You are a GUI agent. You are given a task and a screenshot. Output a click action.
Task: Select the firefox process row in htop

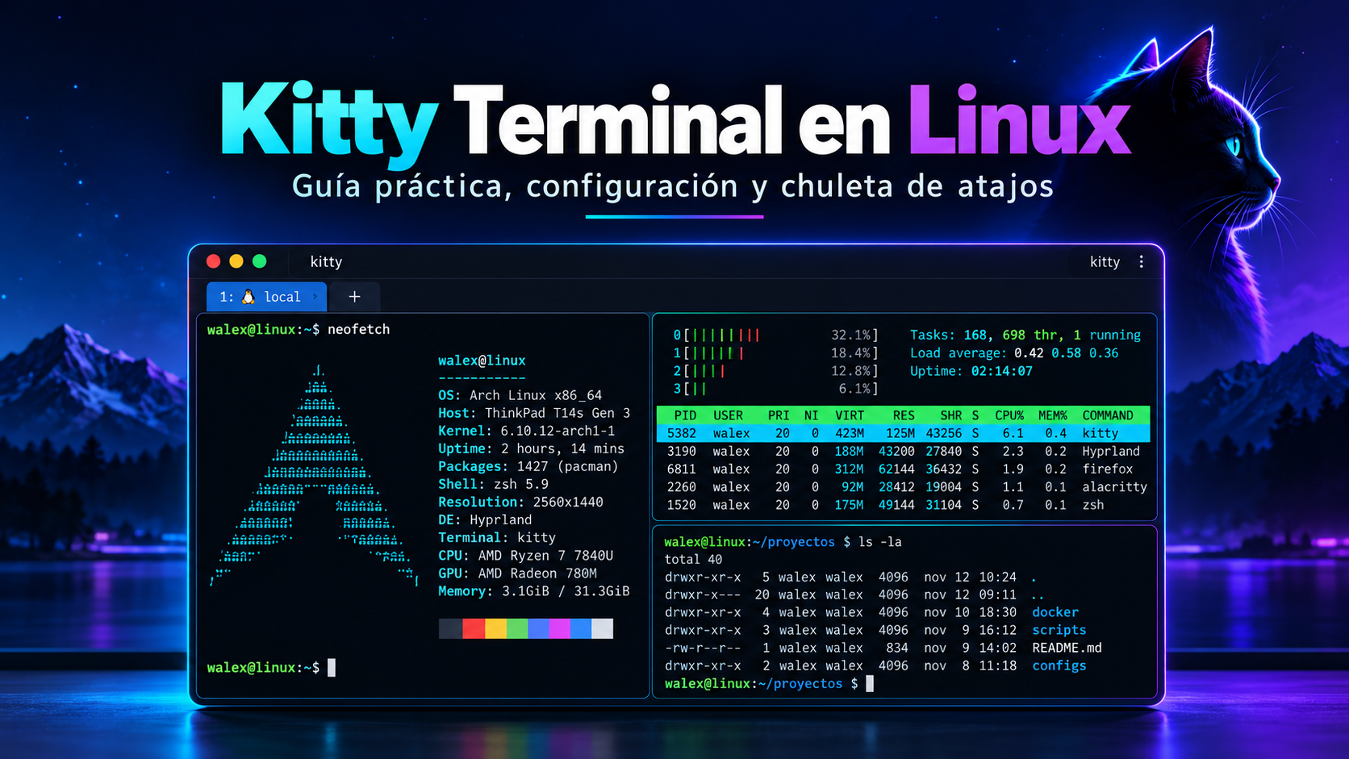click(904, 469)
